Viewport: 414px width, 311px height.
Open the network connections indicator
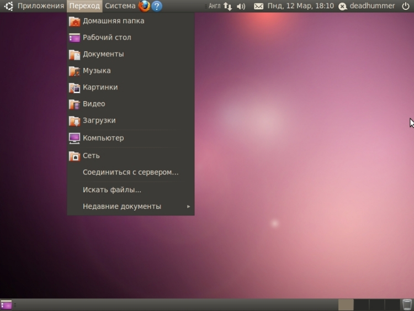(x=227, y=6)
